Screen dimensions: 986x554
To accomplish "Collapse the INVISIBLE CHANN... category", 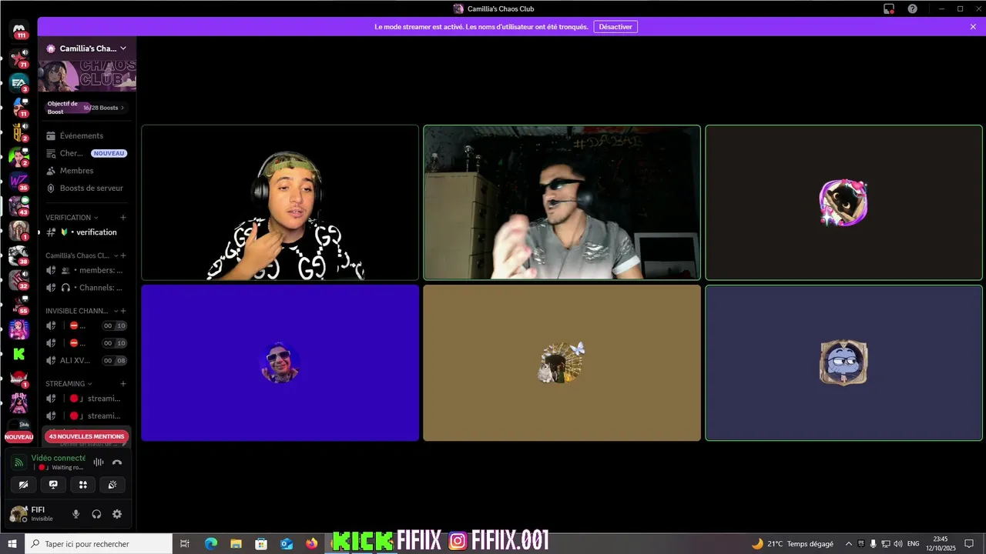I will coord(82,311).
